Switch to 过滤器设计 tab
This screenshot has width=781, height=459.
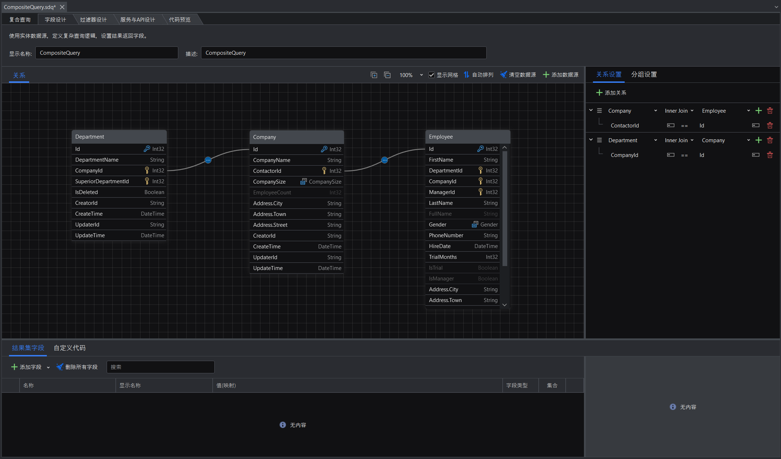coord(93,20)
